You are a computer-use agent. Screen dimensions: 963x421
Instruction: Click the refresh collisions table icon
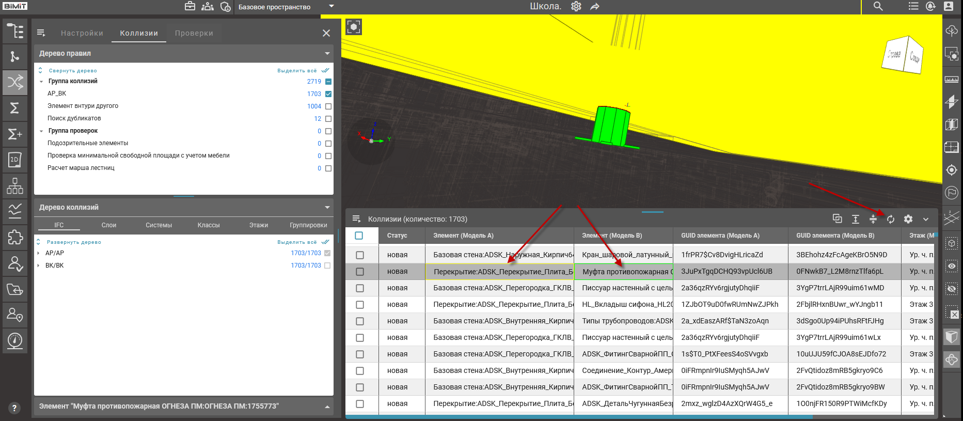pos(891,219)
